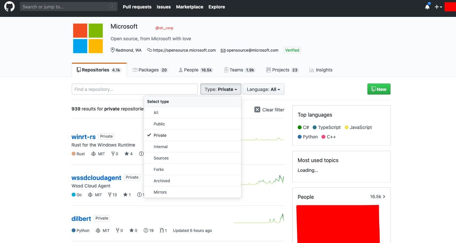This screenshot has height=243, width=456.
Task: Filter by TypeScript top language
Action: (327, 127)
